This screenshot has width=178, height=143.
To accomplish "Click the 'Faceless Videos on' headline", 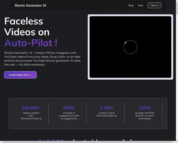I will [x=27, y=27].
